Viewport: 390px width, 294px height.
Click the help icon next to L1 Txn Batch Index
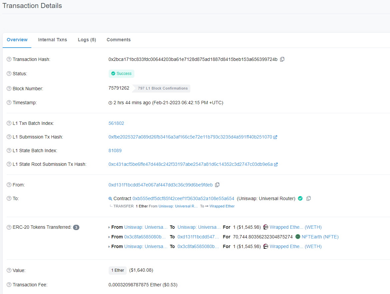pyautogui.click(x=9, y=123)
